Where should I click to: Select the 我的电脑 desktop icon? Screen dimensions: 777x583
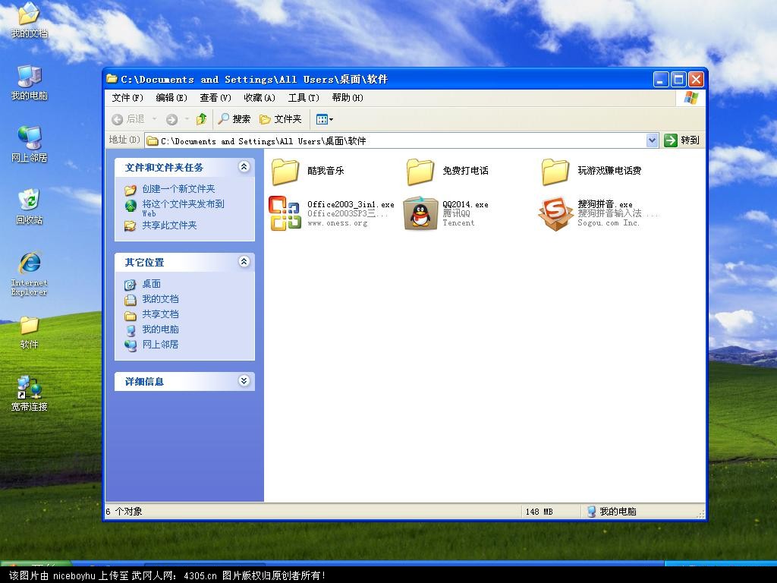click(x=30, y=83)
